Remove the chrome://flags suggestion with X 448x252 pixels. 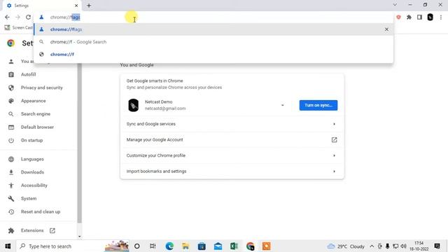386,29
